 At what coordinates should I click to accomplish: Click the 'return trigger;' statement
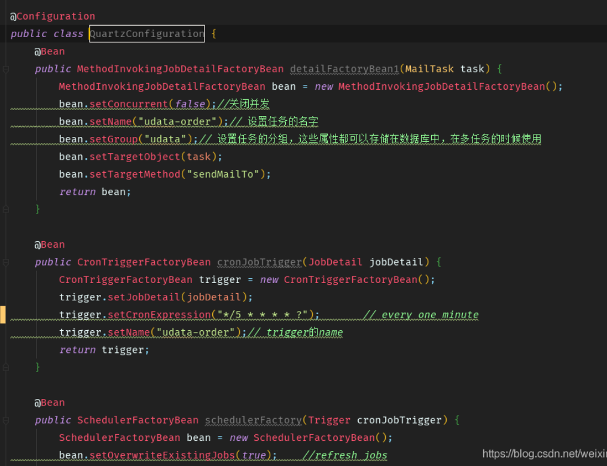(x=104, y=350)
